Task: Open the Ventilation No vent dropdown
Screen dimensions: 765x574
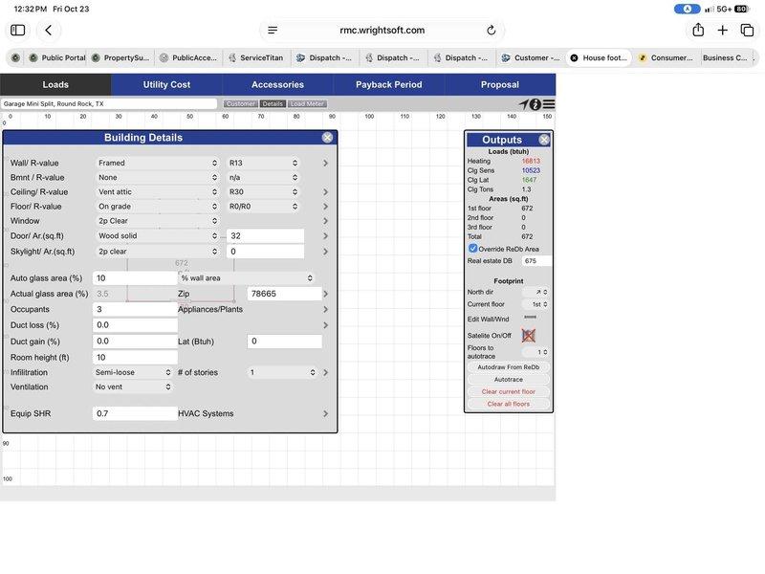Action: pyautogui.click(x=133, y=387)
